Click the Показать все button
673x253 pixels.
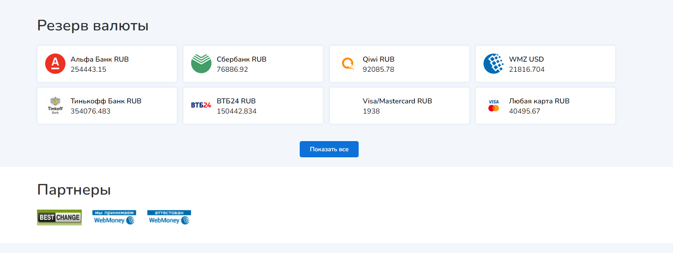point(329,149)
